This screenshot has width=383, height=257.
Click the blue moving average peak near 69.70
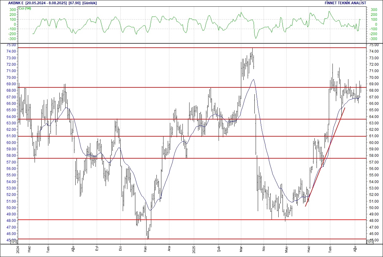pyautogui.click(x=253, y=79)
